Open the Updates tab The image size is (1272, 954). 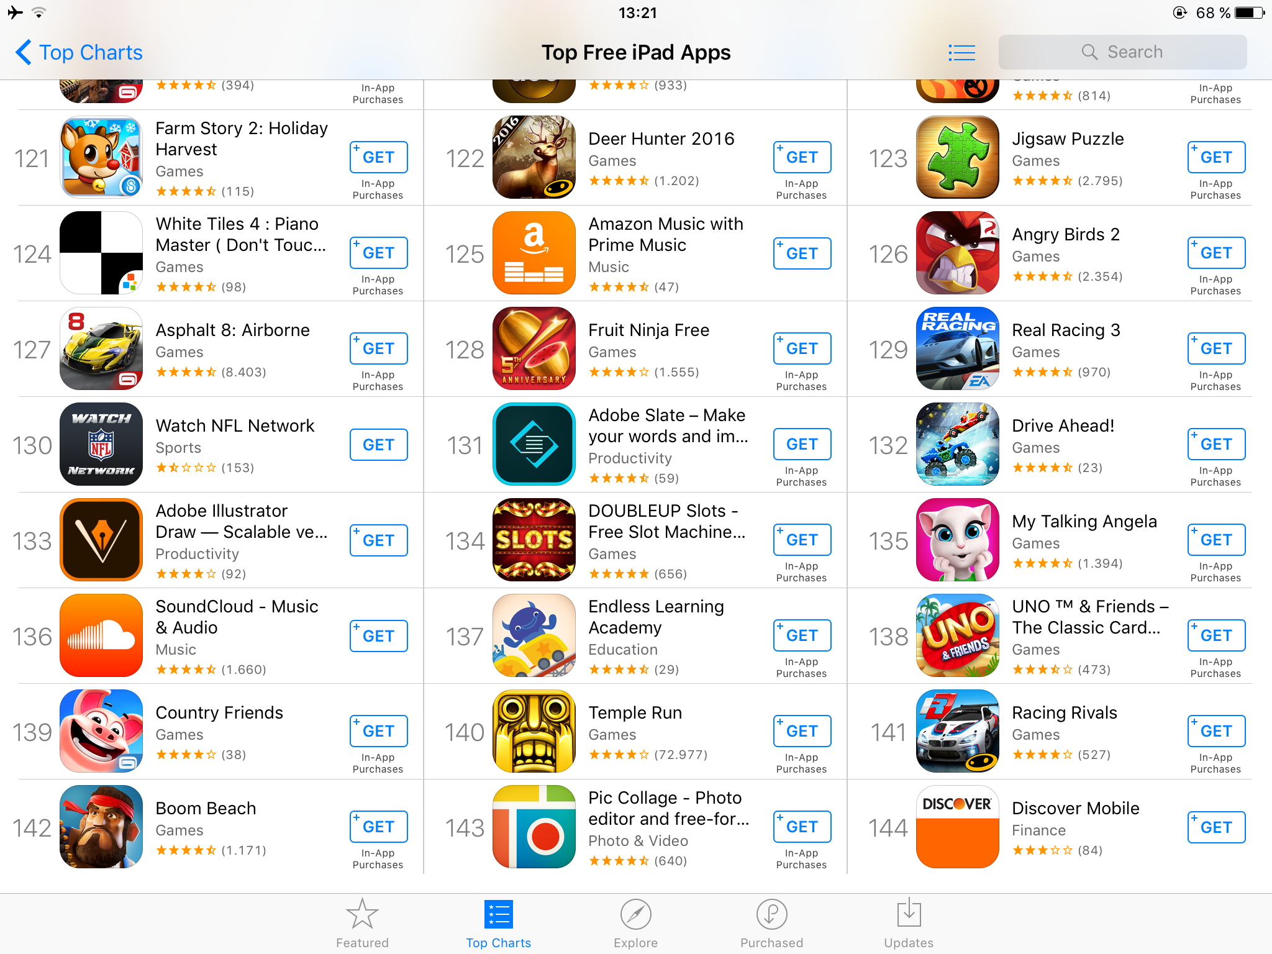909,924
